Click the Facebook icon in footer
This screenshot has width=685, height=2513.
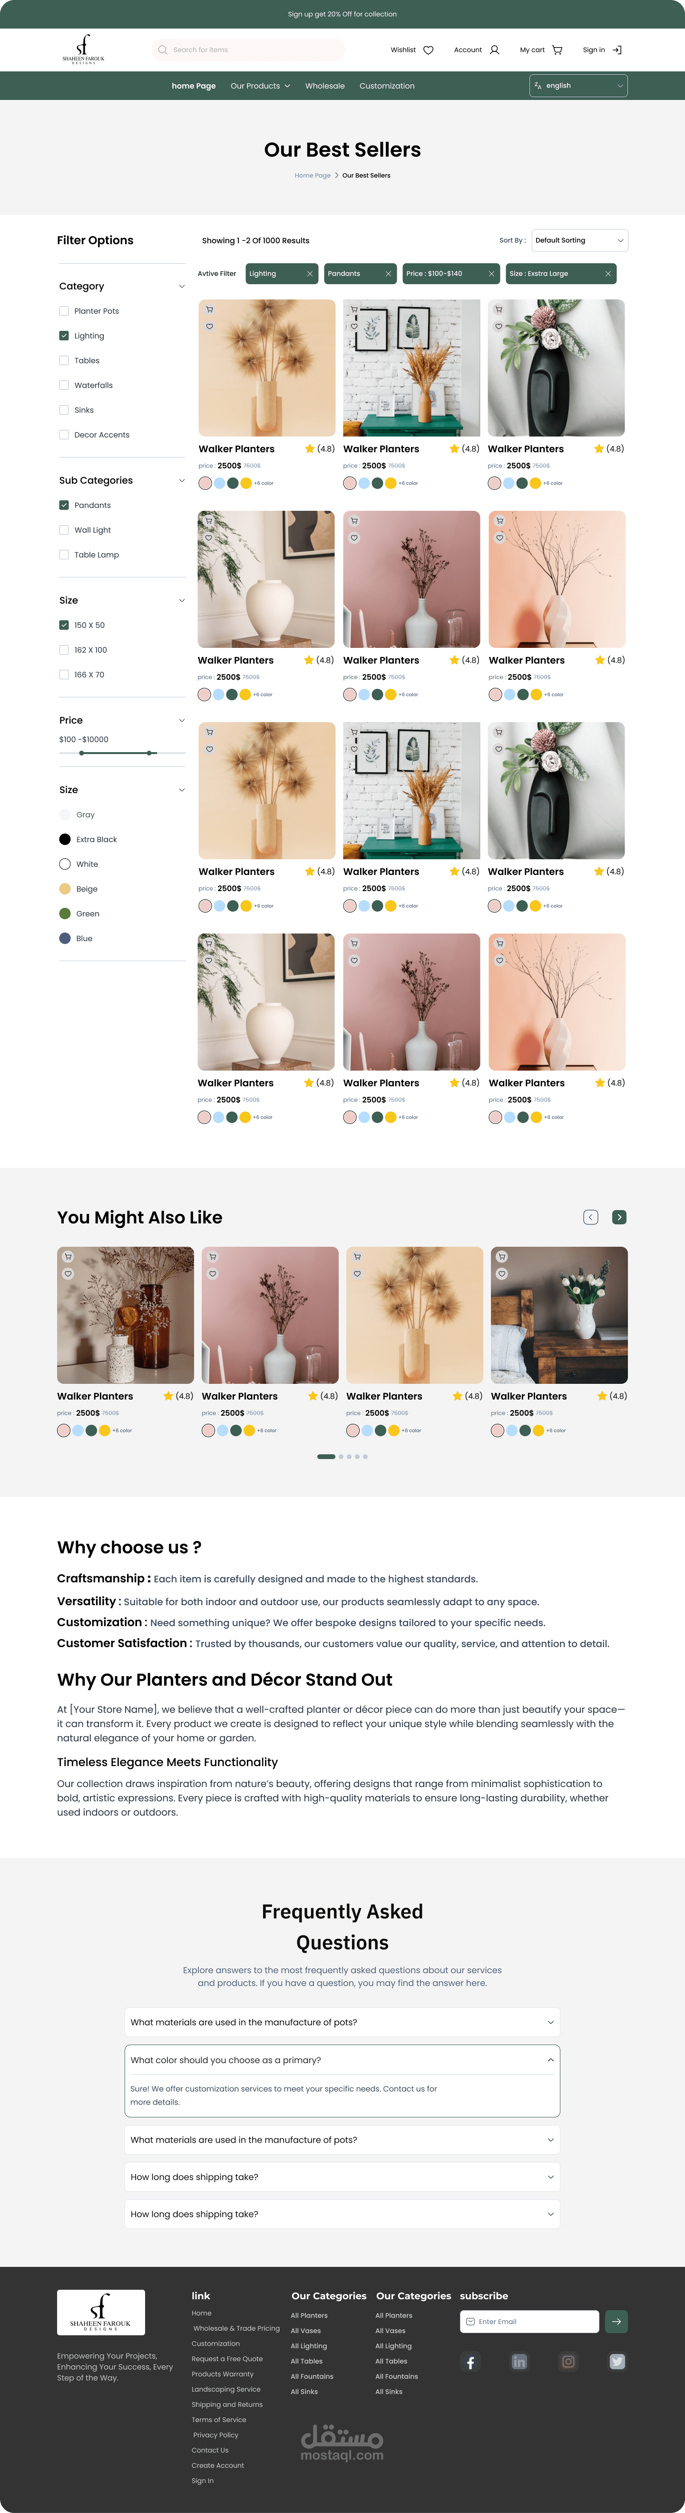point(470,2362)
